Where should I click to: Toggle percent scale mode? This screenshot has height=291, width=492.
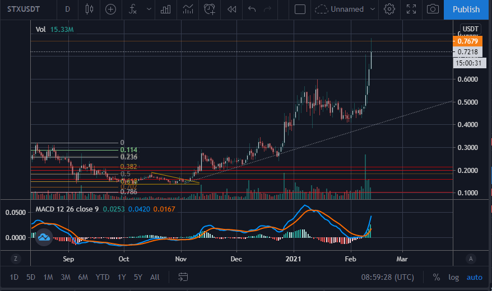coord(436,277)
